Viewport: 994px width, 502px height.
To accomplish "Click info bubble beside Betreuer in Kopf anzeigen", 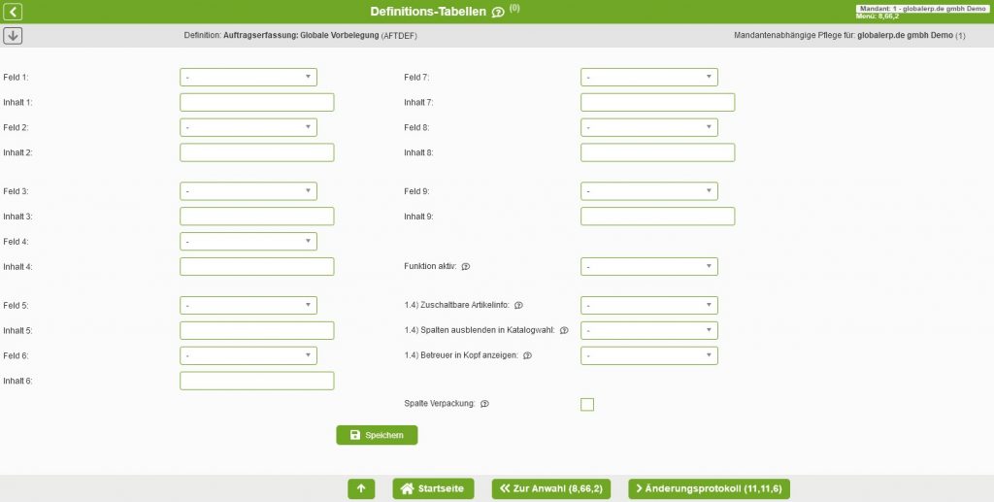I will click(x=527, y=356).
